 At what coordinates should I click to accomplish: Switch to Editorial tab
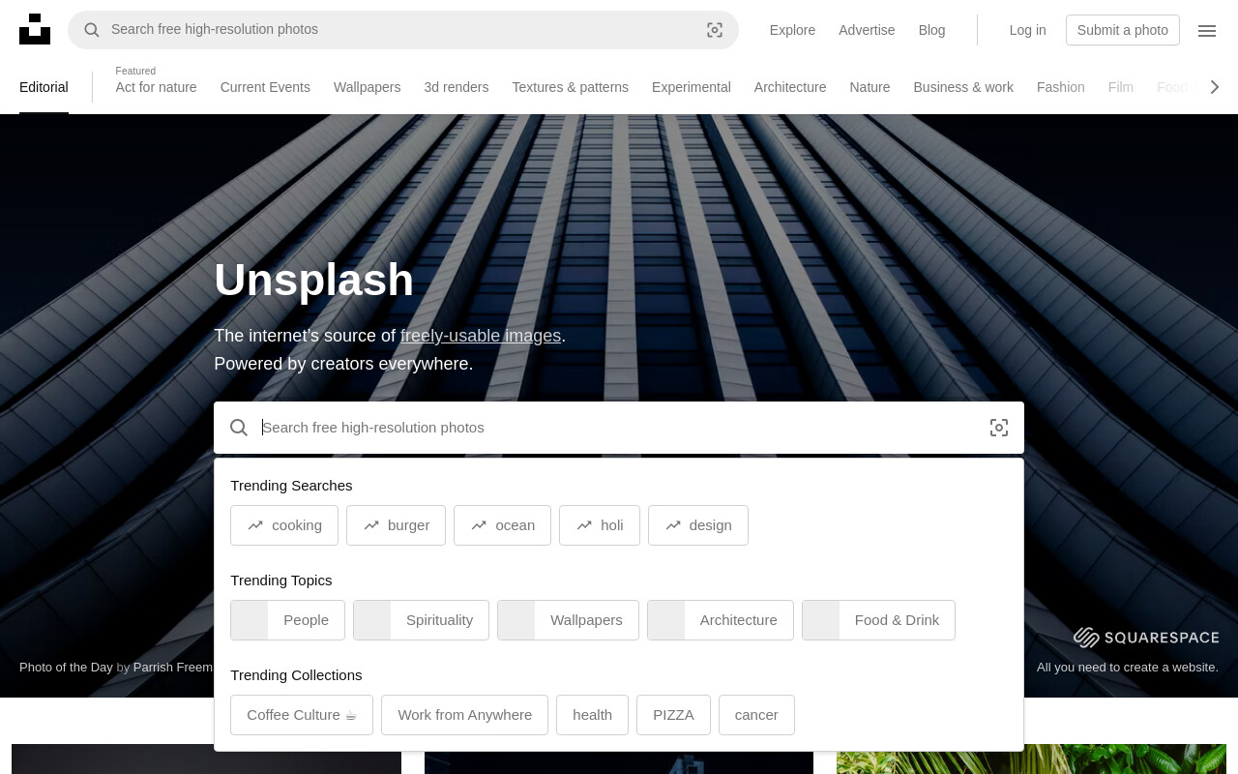[x=44, y=87]
